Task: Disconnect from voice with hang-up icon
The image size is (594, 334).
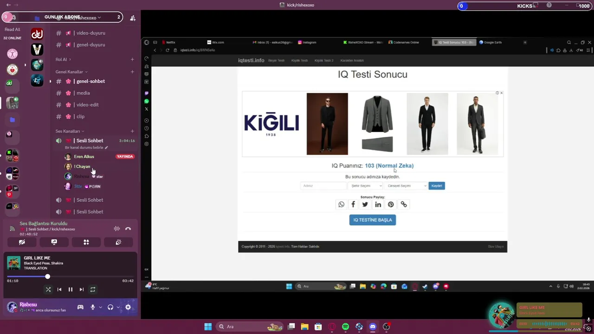Action: 128,229
